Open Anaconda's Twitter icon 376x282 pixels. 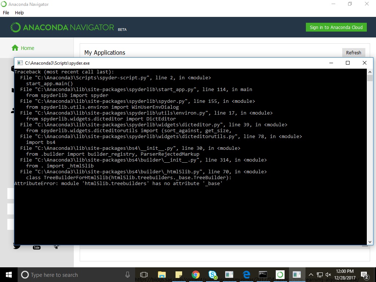[17, 247]
